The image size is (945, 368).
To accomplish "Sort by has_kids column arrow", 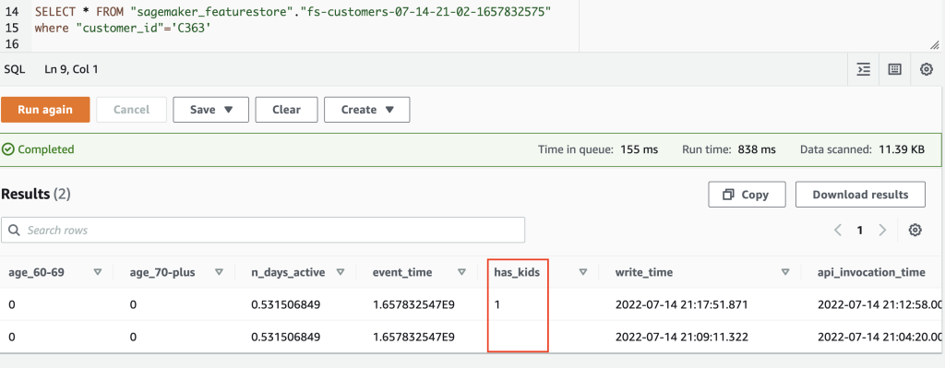I will [x=583, y=272].
